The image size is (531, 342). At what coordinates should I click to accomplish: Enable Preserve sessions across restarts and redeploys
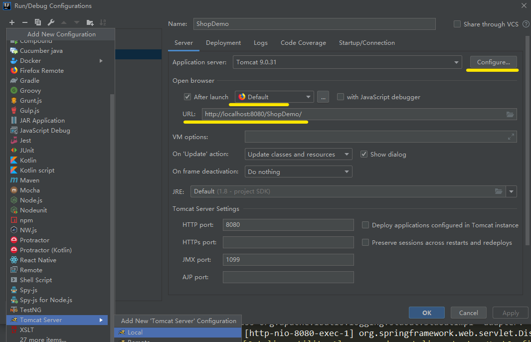click(x=365, y=242)
